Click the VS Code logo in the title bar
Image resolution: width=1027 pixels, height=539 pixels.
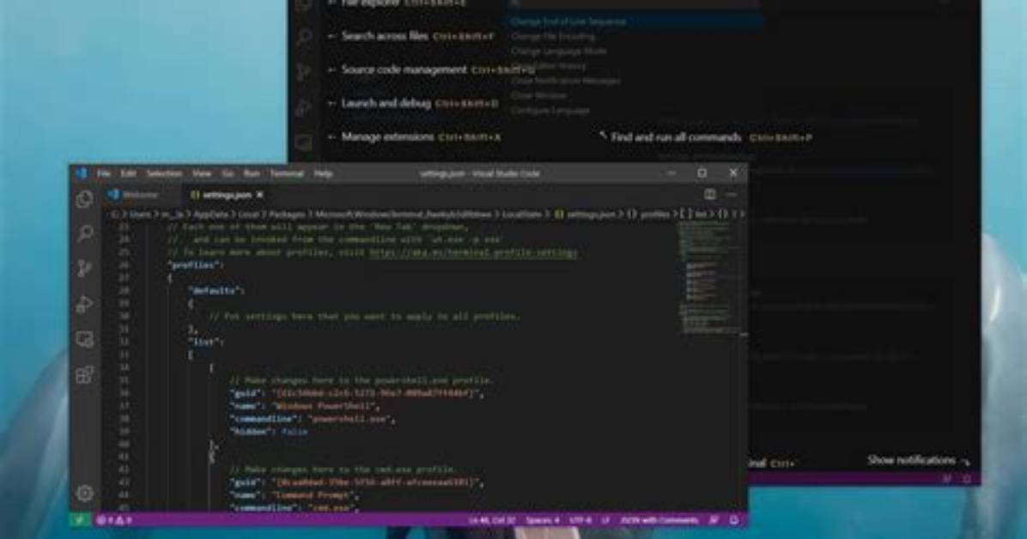(82, 173)
